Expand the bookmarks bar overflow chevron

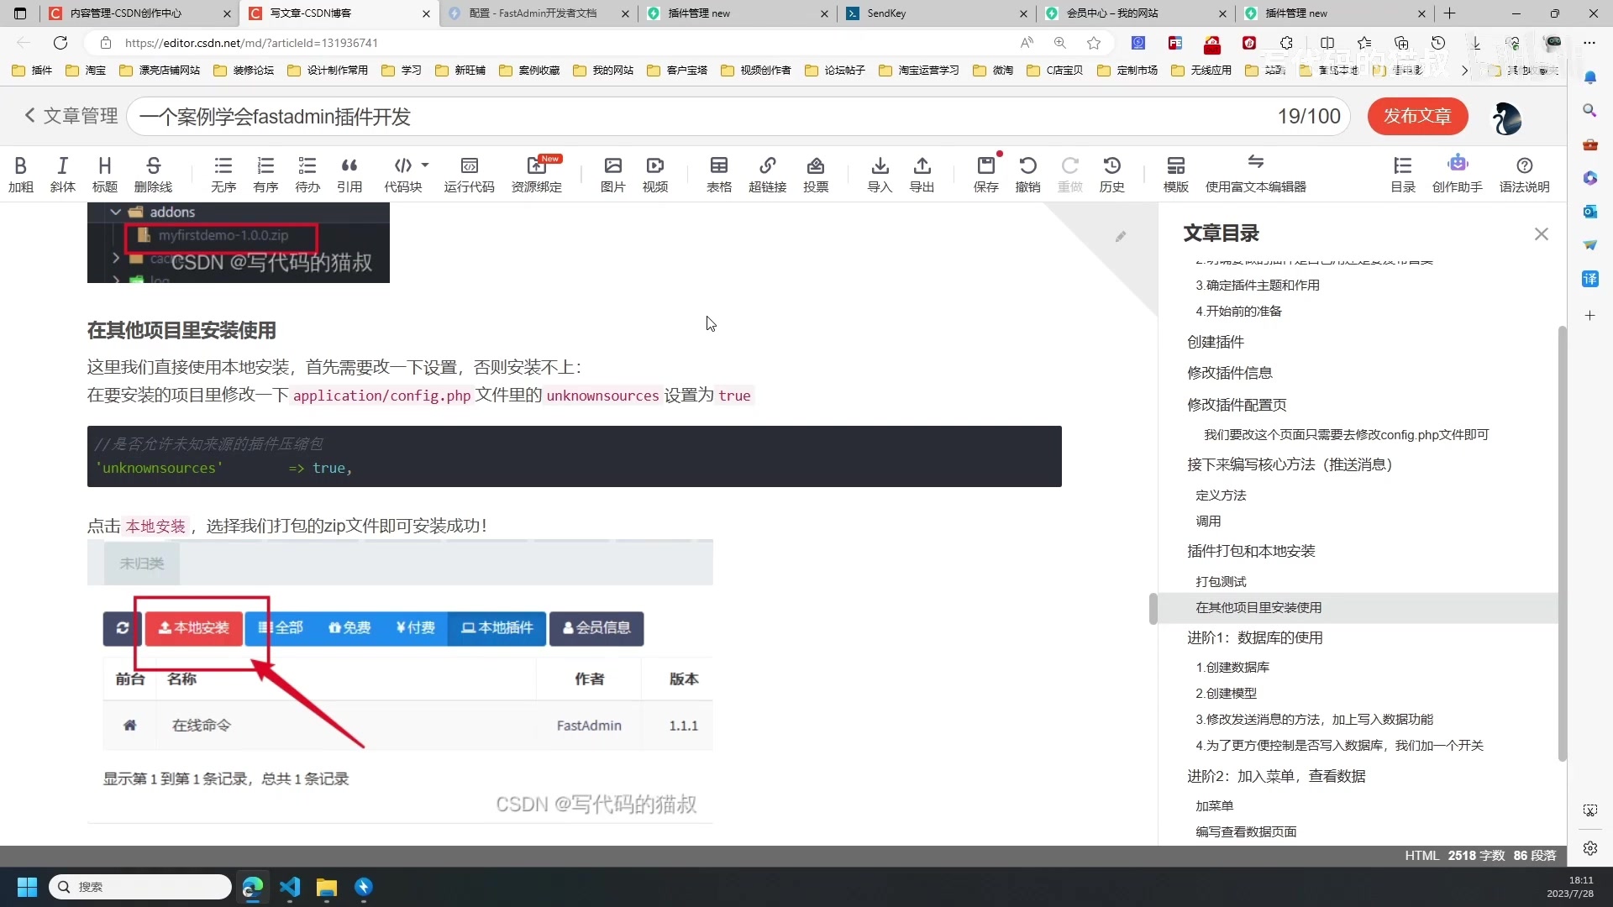[1464, 71]
